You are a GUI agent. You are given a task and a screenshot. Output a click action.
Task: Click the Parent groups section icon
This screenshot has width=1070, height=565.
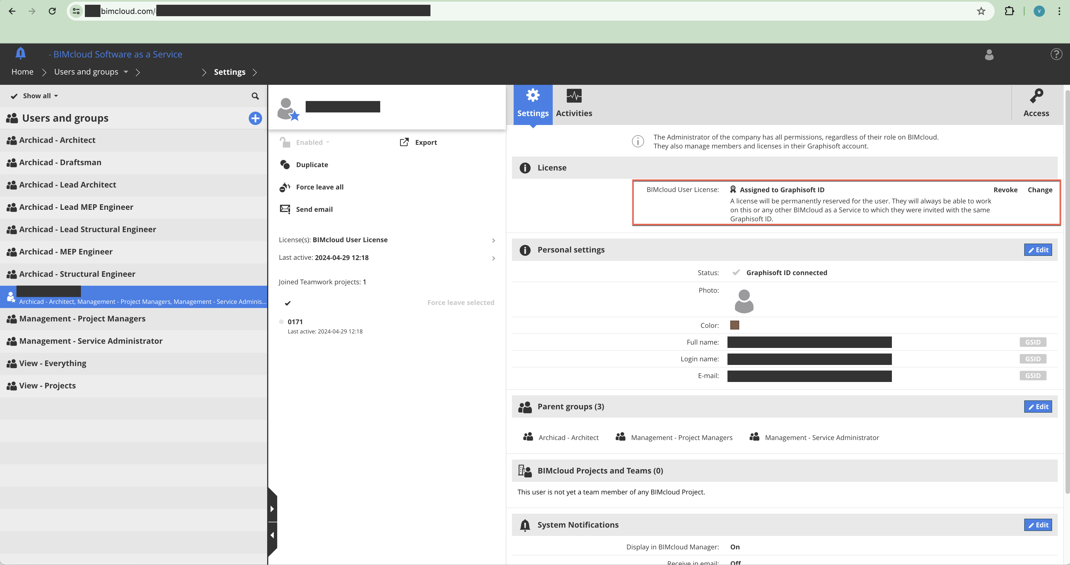pyautogui.click(x=525, y=407)
